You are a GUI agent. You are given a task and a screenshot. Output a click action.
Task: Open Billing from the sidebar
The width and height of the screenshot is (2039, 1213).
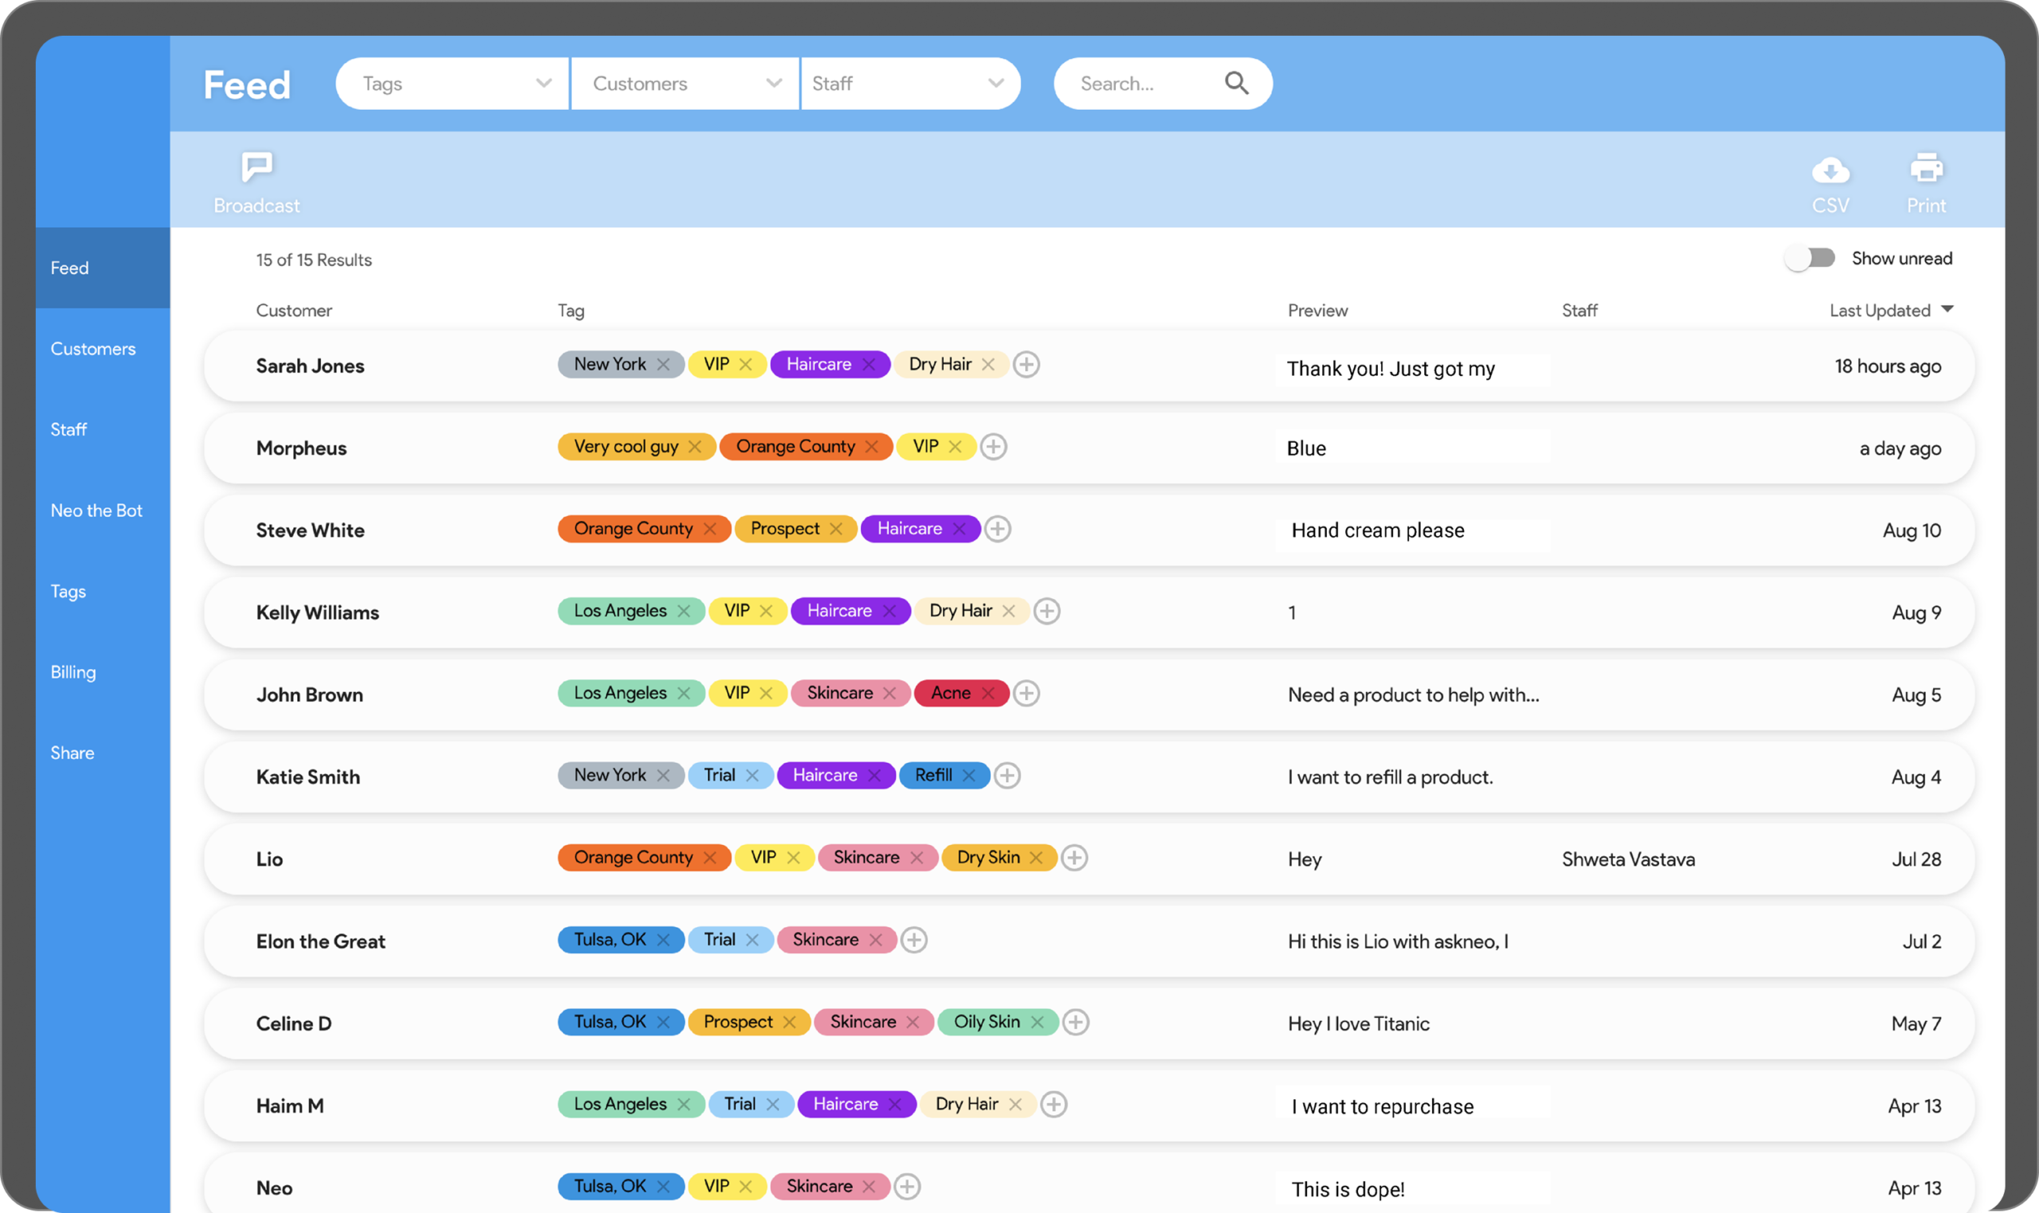tap(73, 673)
